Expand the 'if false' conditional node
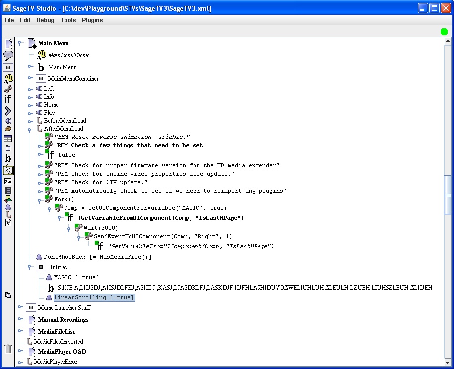454x369 pixels. [x=39, y=154]
